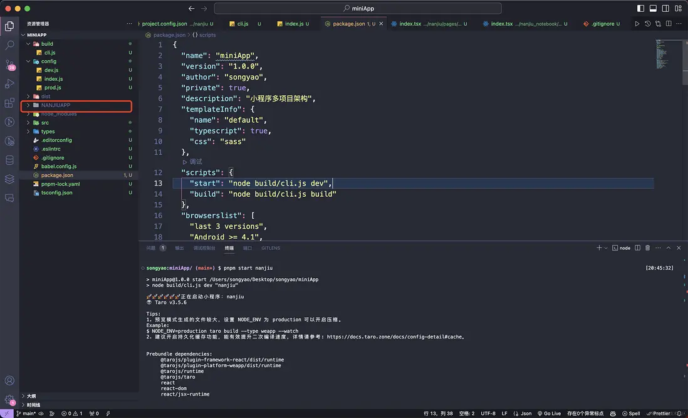Open the chat comments icon in activity bar

[x=9, y=198]
